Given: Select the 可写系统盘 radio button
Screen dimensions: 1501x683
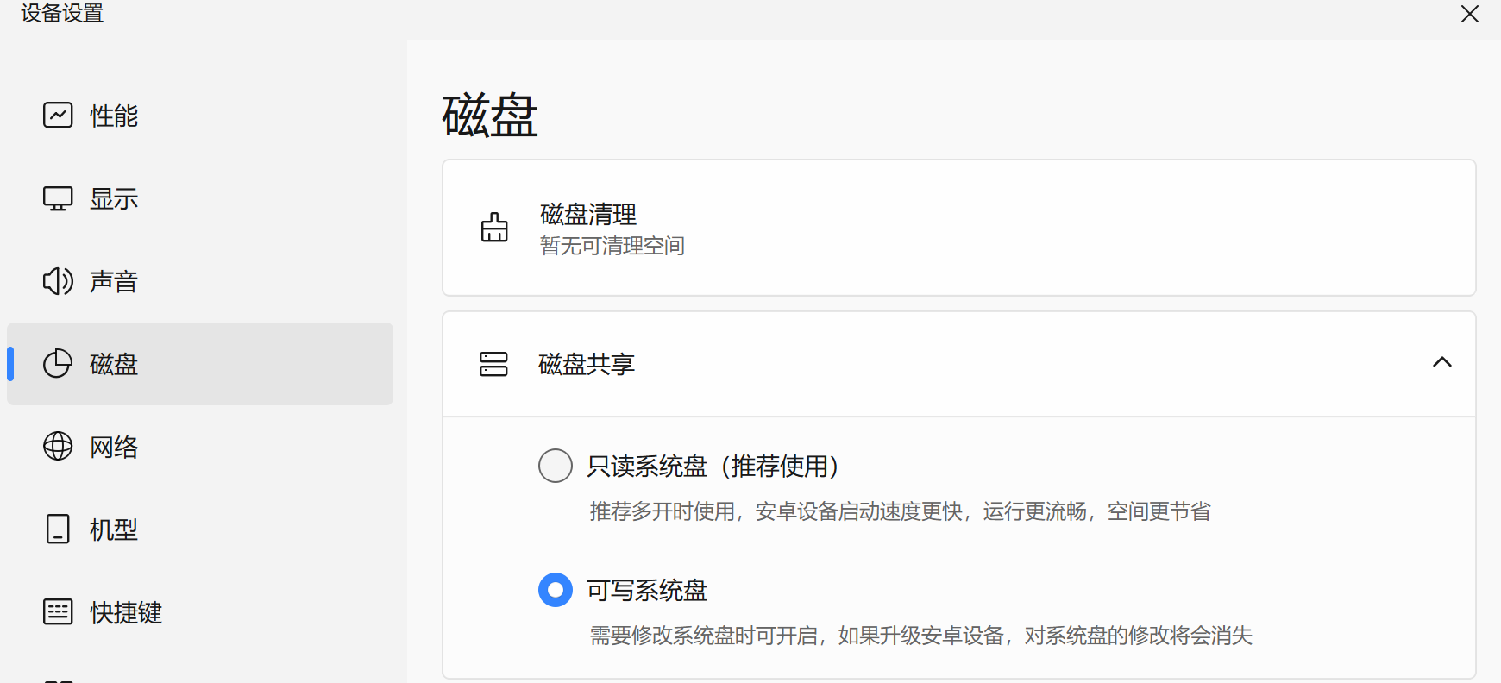Looking at the screenshot, I should tap(556, 590).
